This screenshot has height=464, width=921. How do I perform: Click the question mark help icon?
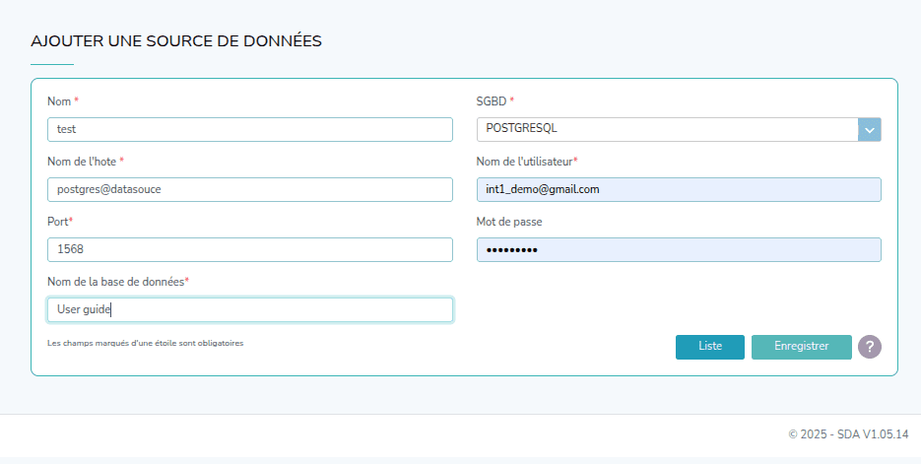coord(869,347)
